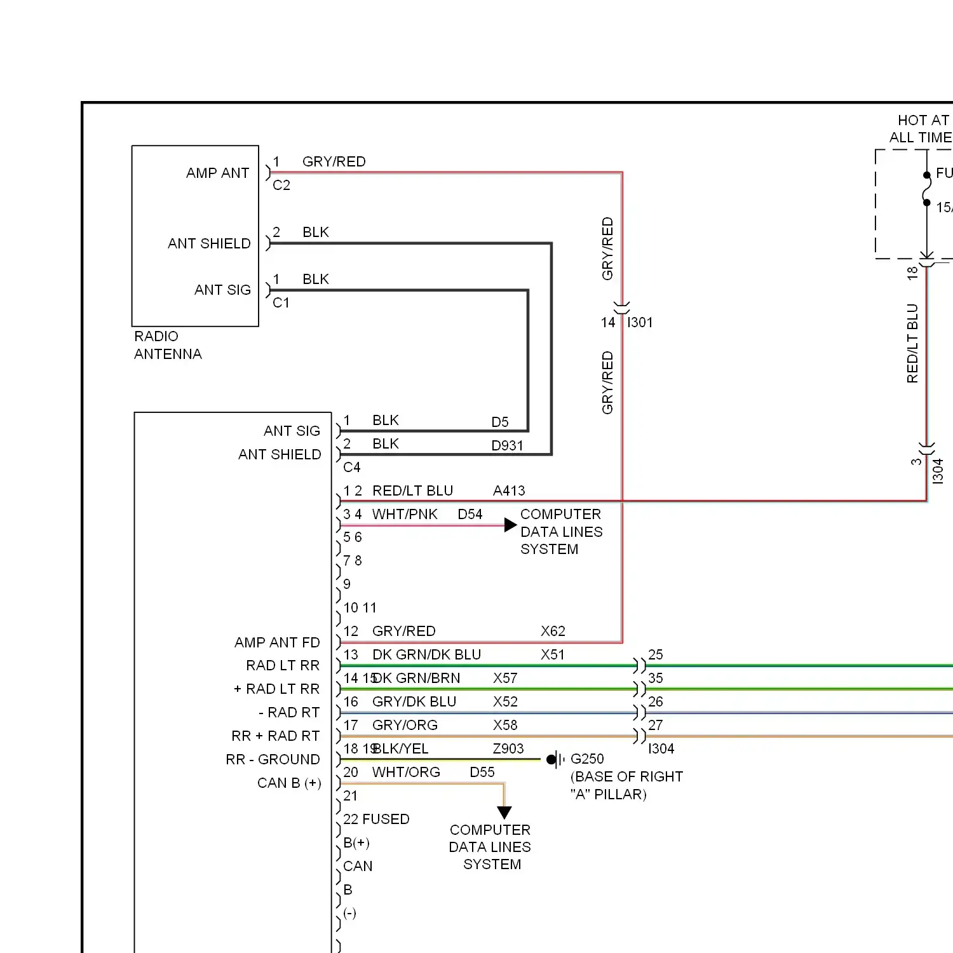Select connector pin number 35
The width and height of the screenshot is (953, 953).
[x=656, y=678]
